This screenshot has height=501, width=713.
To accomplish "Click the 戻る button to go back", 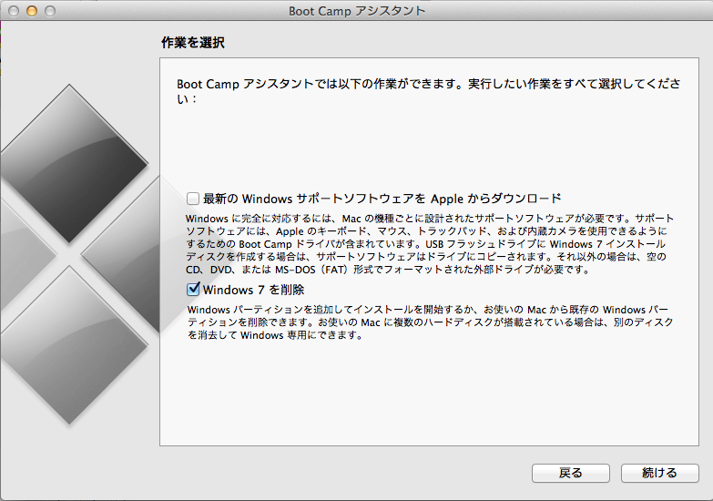I will (571, 474).
